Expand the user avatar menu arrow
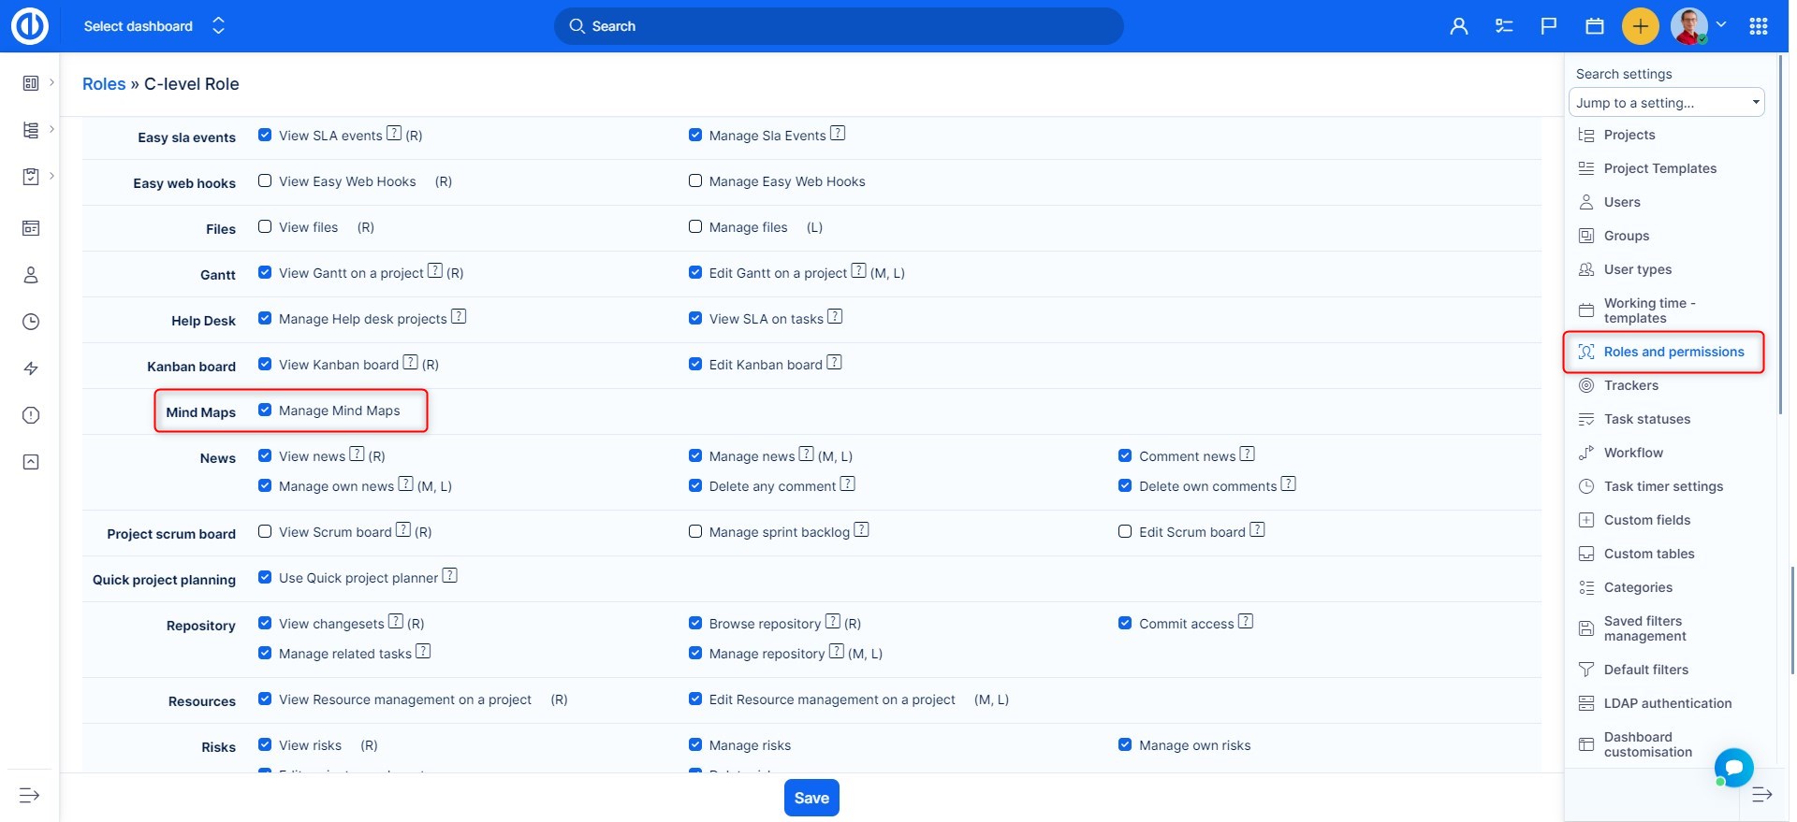This screenshot has width=1797, height=822. 1721,25
